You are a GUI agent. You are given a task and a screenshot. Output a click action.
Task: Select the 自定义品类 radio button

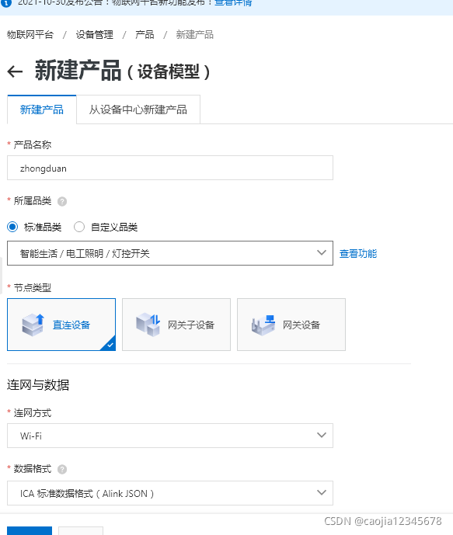coord(79,227)
